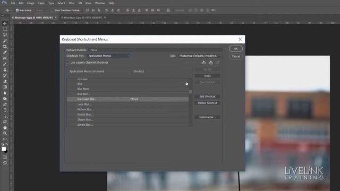Select the Lens Blur... row
Image resolution: width=340 pixels, height=191 pixels.
[127, 104]
